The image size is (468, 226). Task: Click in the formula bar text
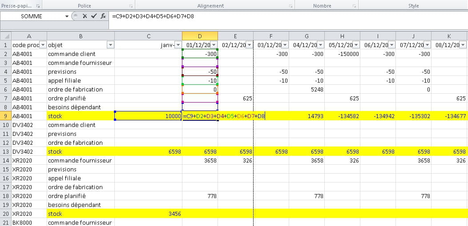point(153,16)
